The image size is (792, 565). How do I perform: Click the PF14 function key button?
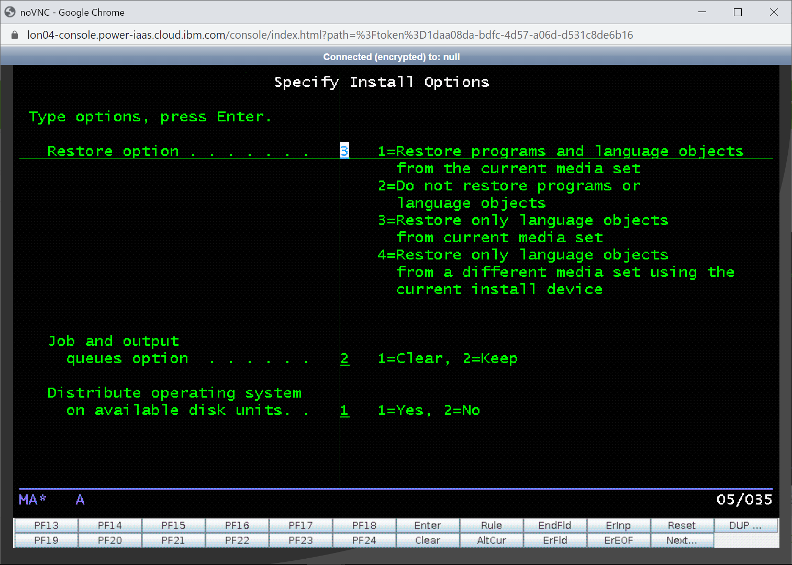pos(110,525)
